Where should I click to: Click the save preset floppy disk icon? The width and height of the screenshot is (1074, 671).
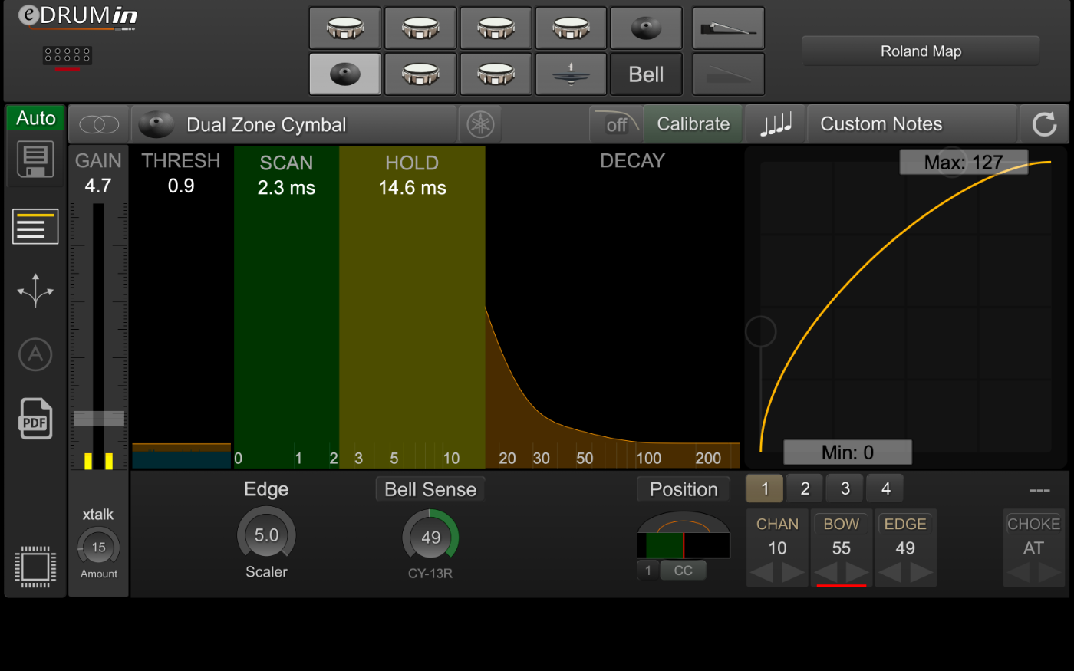[35, 160]
